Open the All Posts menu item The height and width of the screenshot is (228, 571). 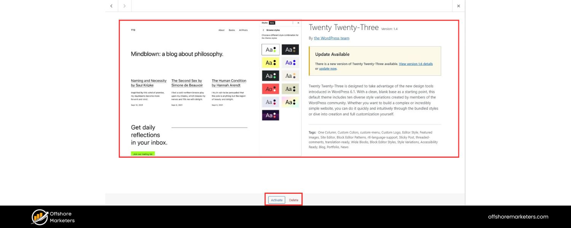click(x=243, y=30)
